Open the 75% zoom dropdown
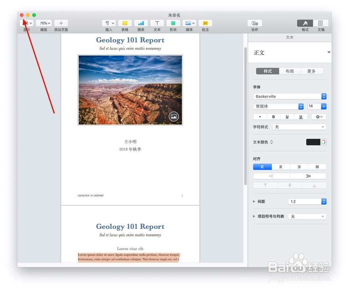The height and width of the screenshot is (290, 349). tap(44, 23)
